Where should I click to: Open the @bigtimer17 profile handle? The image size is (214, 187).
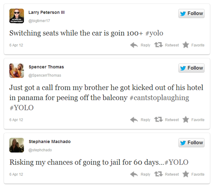pos(39,21)
